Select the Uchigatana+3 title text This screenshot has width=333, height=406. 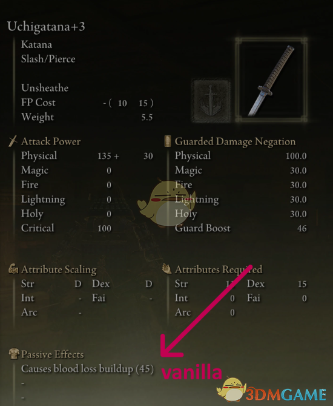point(46,27)
